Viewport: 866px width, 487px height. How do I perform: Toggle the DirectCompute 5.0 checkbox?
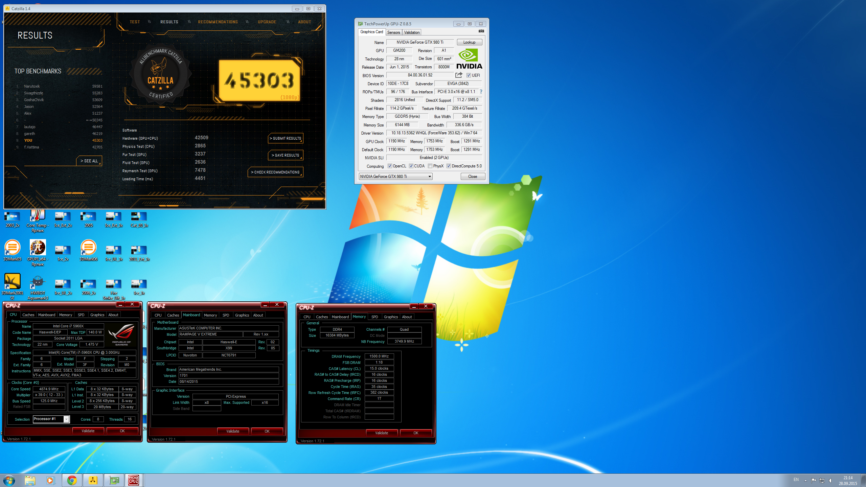point(449,166)
